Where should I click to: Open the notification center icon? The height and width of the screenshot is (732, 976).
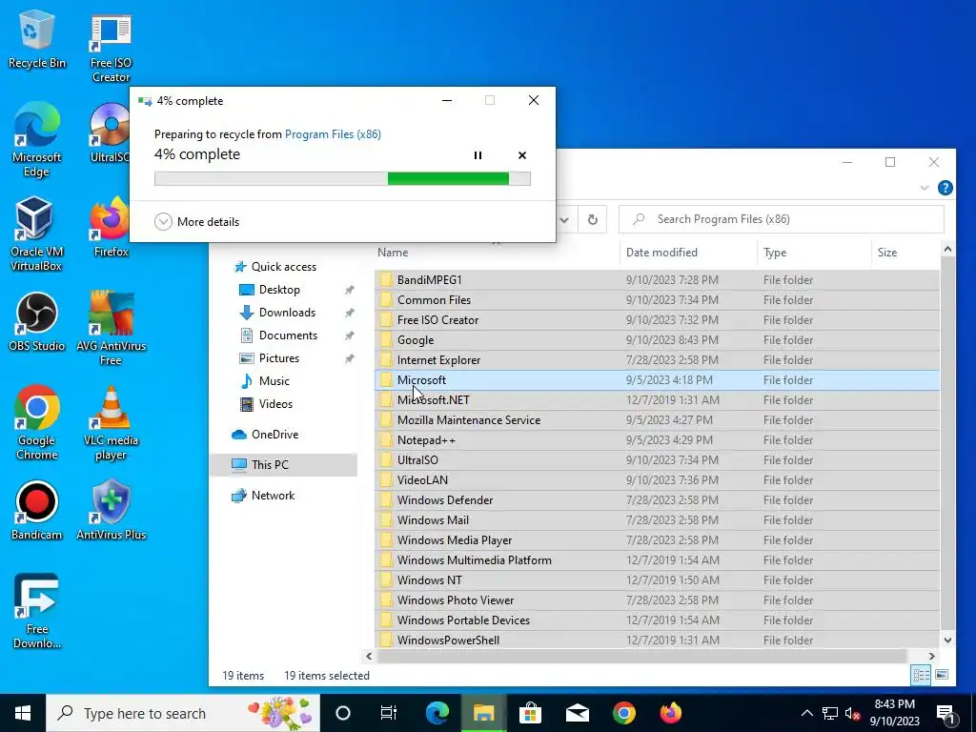(946, 713)
